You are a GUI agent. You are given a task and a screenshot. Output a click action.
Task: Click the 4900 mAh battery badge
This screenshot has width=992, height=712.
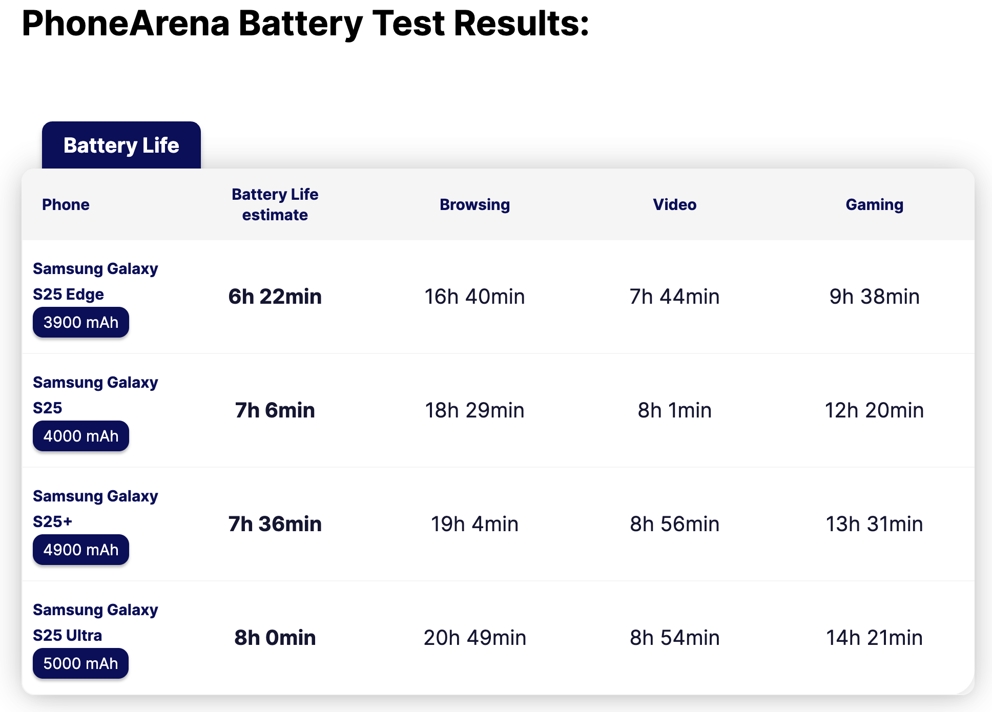coord(81,550)
